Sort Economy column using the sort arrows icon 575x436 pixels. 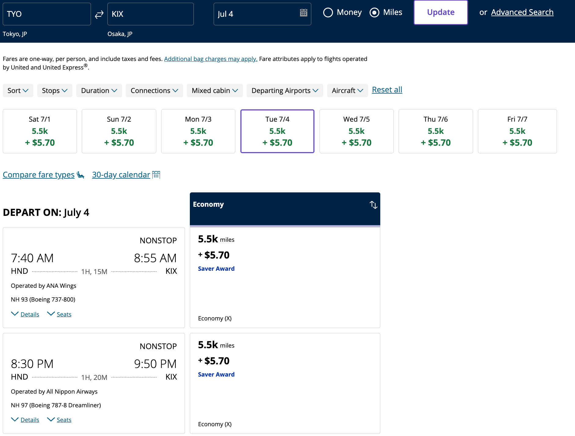pos(373,205)
